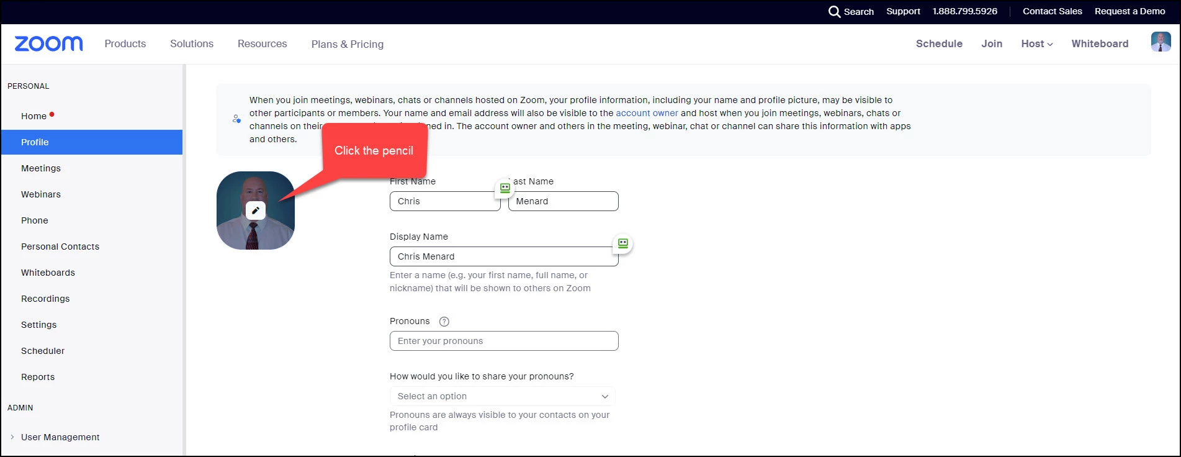Click the pencil edit icon on profile photo

click(x=256, y=210)
